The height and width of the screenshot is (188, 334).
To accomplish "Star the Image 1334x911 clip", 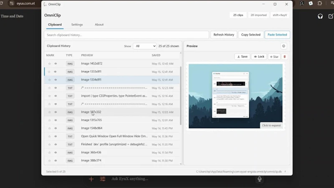I will pos(49,80).
